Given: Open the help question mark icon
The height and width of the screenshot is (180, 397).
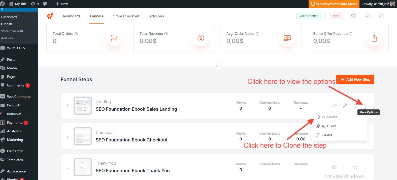Looking at the screenshot, I should [x=382, y=16].
